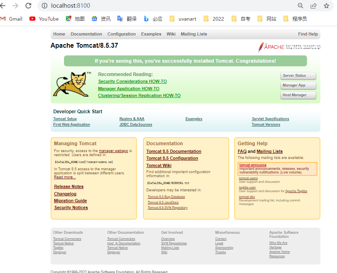Open the tomcat-users mailing list link
Image resolution: width=337 pixels, height=273 pixels.
pyautogui.click(x=248, y=178)
